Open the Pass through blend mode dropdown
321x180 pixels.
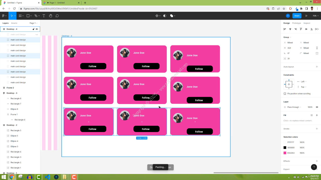point(294,107)
